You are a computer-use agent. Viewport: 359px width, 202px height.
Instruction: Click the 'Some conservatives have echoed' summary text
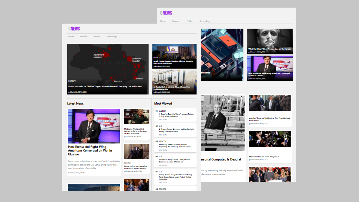click(94, 164)
